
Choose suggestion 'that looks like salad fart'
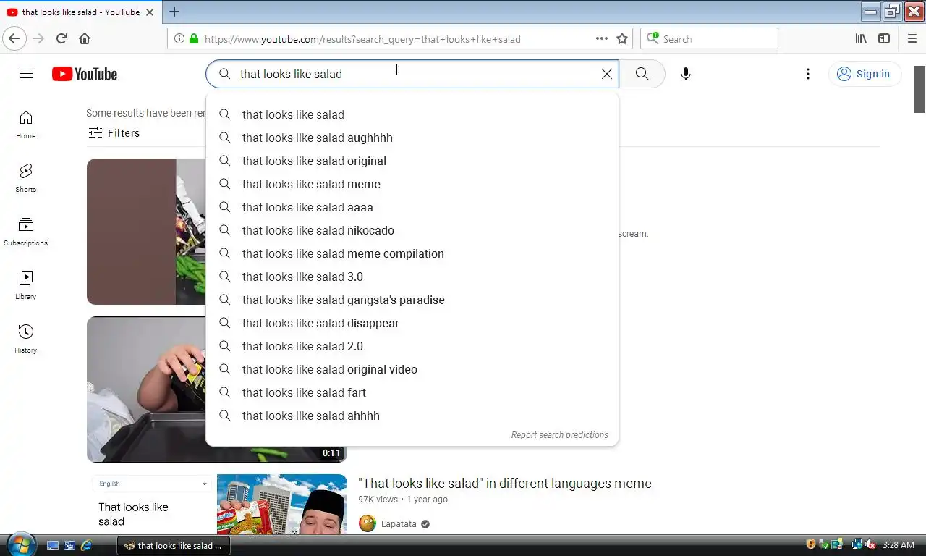coord(412,392)
